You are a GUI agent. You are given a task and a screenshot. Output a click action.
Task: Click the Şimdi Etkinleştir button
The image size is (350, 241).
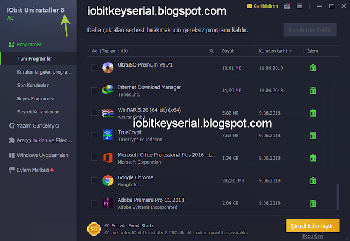312,226
